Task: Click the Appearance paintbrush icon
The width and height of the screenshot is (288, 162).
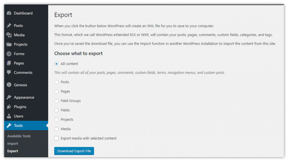Action: click(9, 97)
